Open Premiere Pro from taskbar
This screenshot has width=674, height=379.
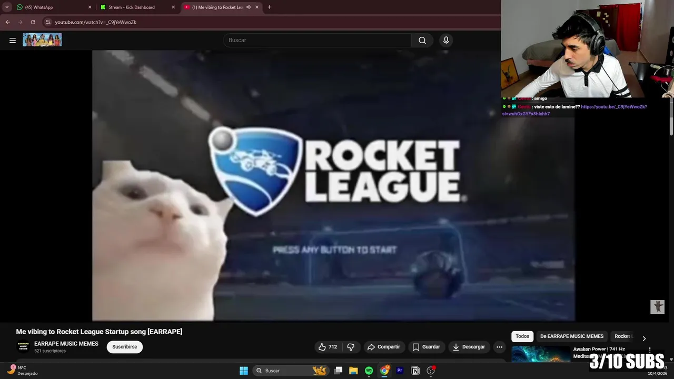point(400,371)
